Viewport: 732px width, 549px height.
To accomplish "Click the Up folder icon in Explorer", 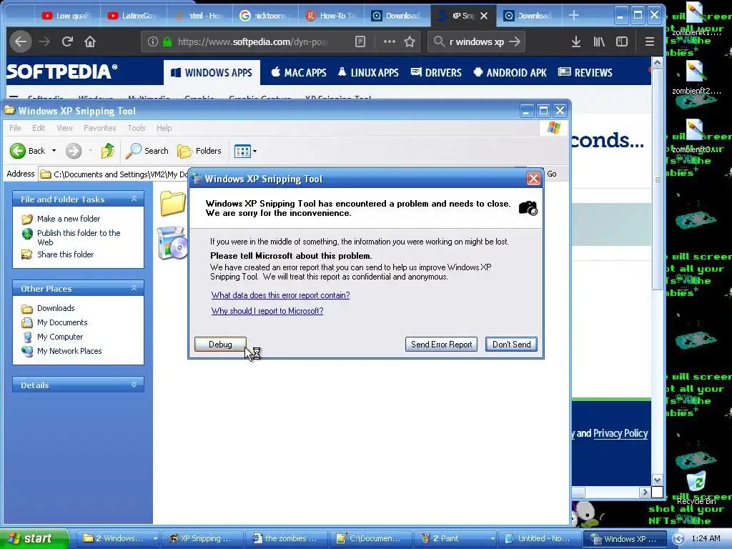I will coord(108,151).
